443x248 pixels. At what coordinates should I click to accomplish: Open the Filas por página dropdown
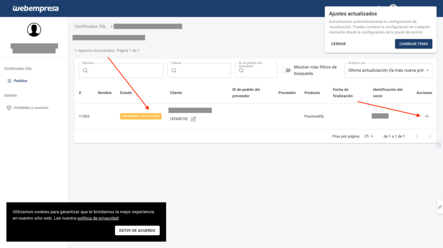click(369, 136)
